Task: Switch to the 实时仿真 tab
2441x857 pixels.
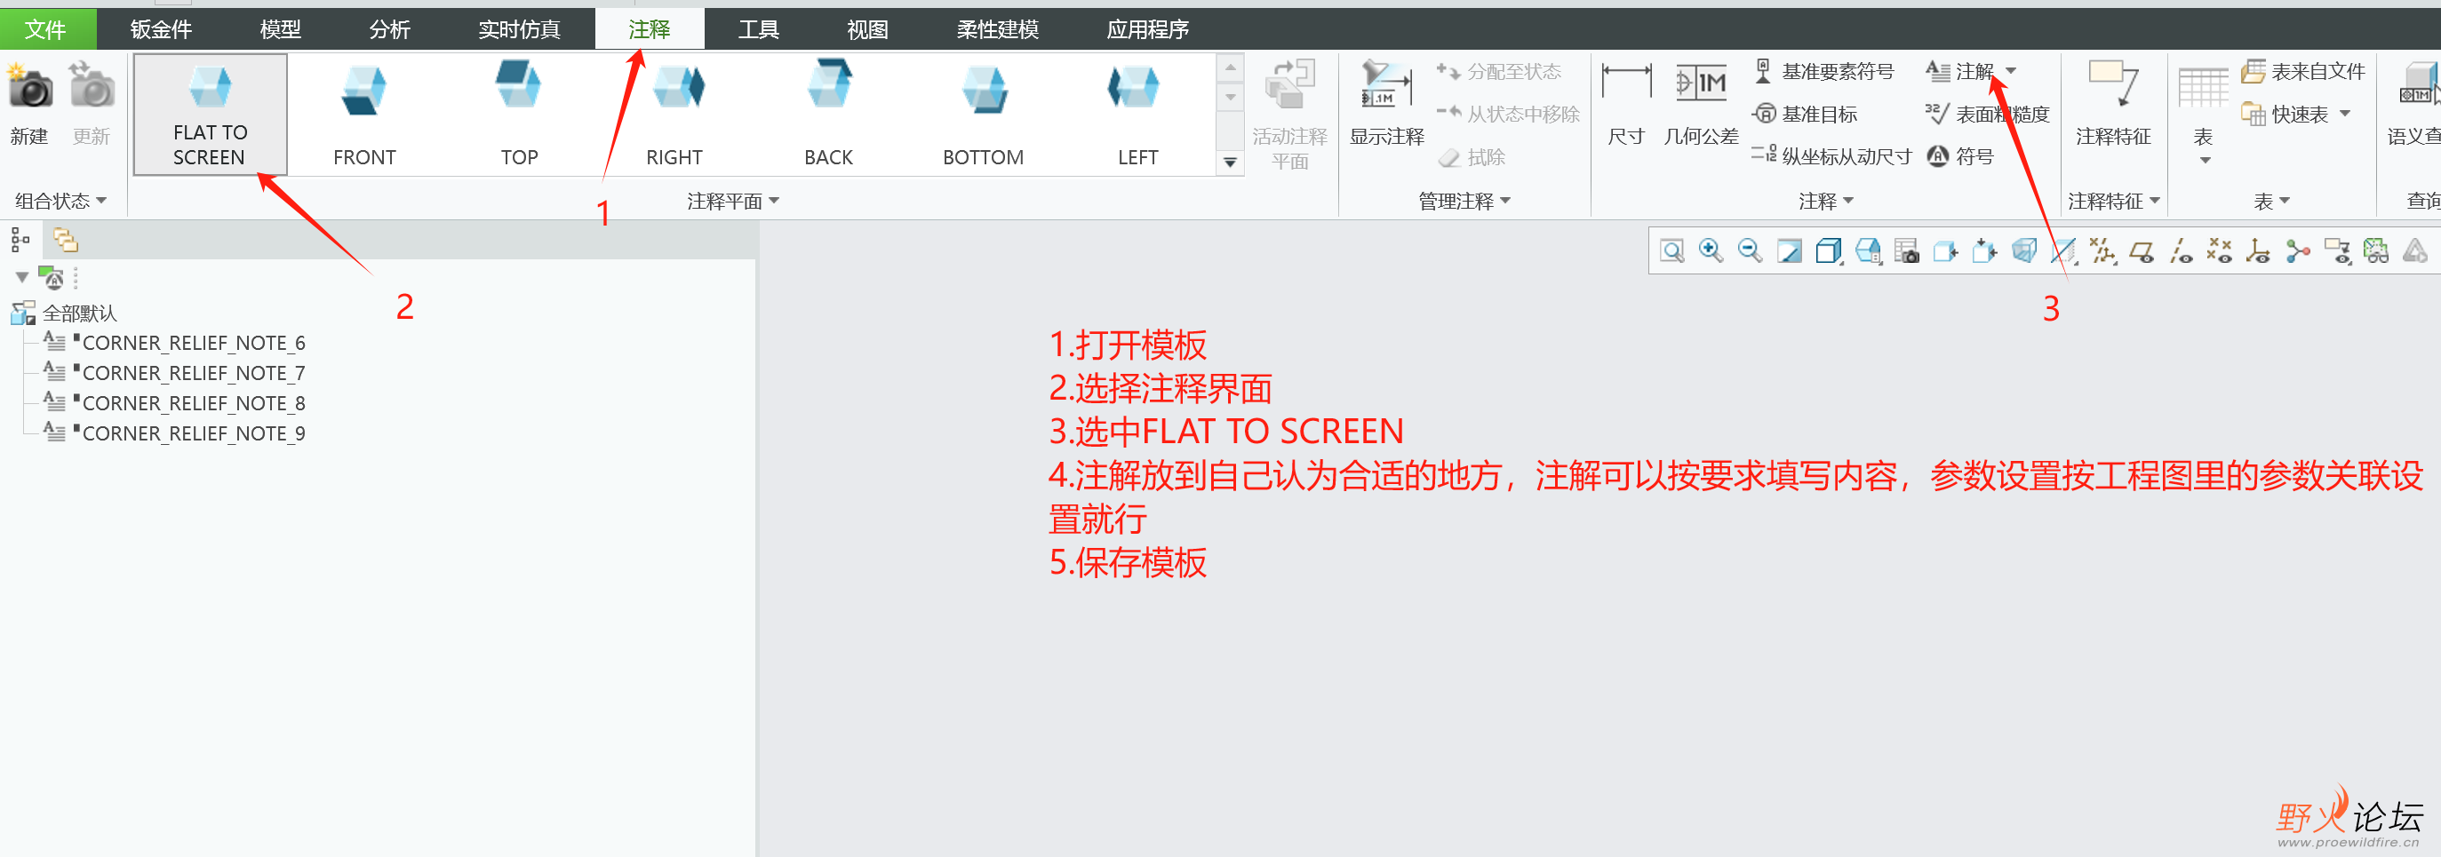Action: [x=519, y=29]
